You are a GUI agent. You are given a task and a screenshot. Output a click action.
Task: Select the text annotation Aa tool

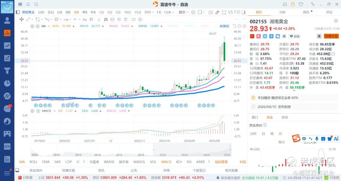click(x=85, y=19)
